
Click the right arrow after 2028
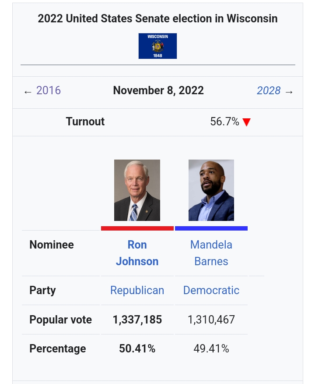click(x=289, y=92)
